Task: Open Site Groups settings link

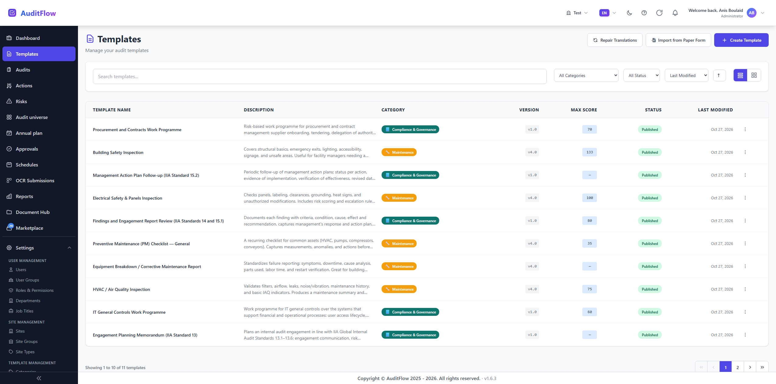Action: click(26, 341)
